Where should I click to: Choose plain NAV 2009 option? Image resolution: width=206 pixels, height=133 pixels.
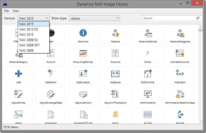tap(34, 50)
